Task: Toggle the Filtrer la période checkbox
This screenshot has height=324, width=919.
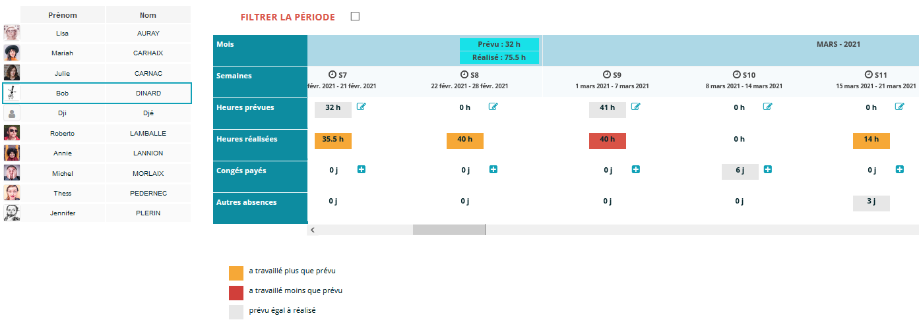Action: [355, 16]
